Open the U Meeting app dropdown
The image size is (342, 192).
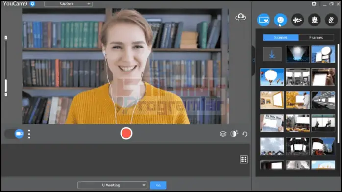tap(112, 185)
